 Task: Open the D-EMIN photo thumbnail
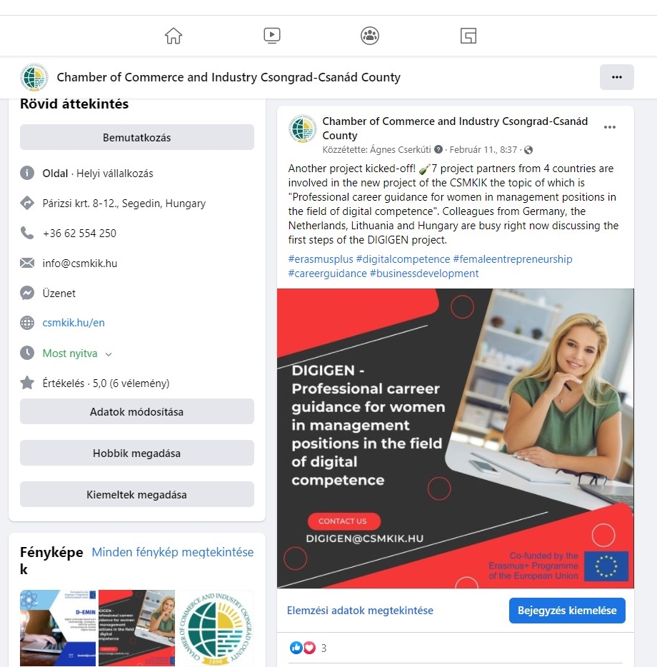coord(59,628)
